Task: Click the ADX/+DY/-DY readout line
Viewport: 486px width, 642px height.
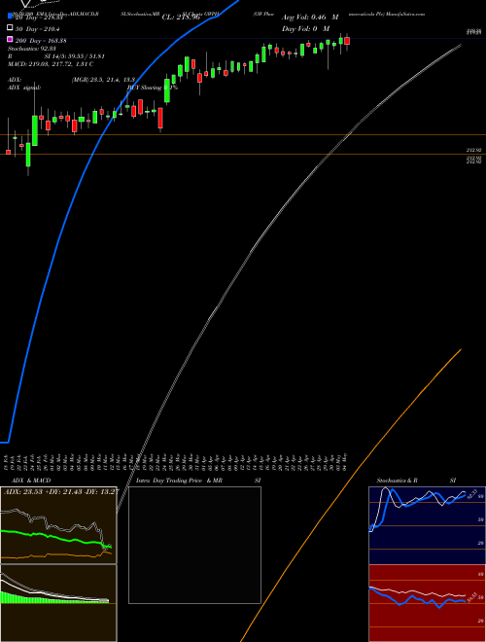Action: 61,492
